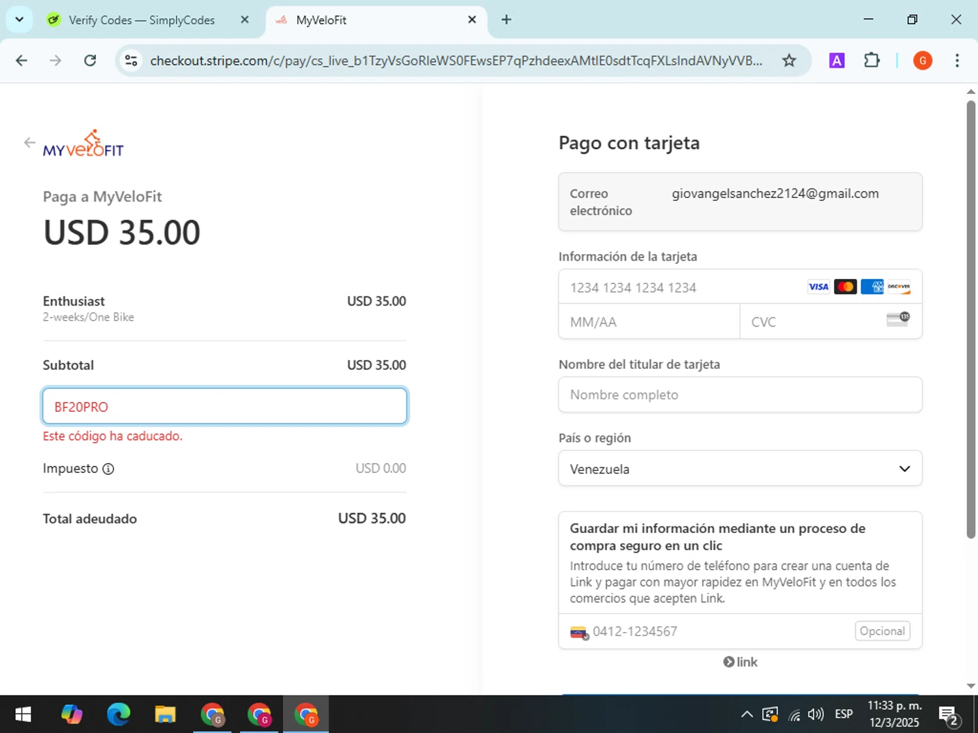Open Copilot from the taskbar
Image resolution: width=978 pixels, height=733 pixels.
point(72,715)
